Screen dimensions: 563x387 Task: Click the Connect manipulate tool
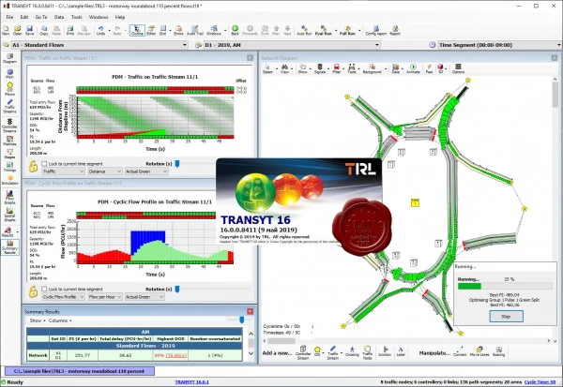pos(460,351)
